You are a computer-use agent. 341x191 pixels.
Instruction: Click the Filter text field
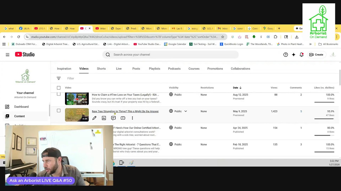click(x=71, y=78)
